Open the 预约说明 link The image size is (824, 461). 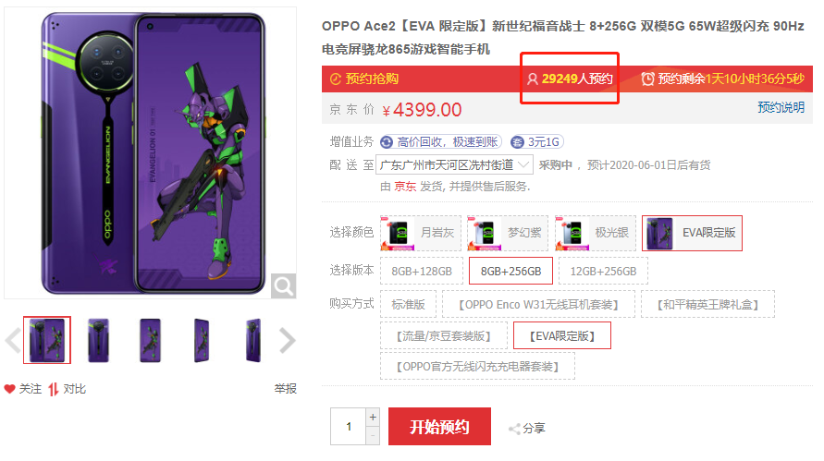click(781, 108)
